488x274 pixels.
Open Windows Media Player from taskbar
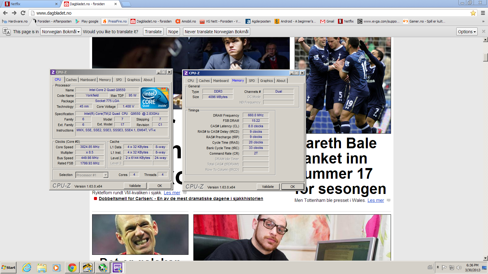point(56,268)
